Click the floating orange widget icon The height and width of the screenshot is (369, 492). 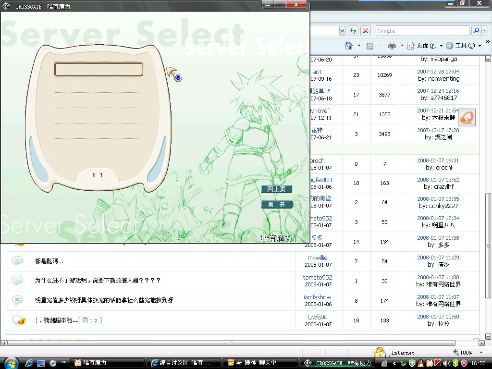(x=467, y=117)
